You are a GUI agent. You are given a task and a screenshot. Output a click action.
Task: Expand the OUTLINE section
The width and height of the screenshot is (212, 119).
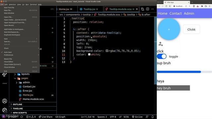click(x=33, y=104)
